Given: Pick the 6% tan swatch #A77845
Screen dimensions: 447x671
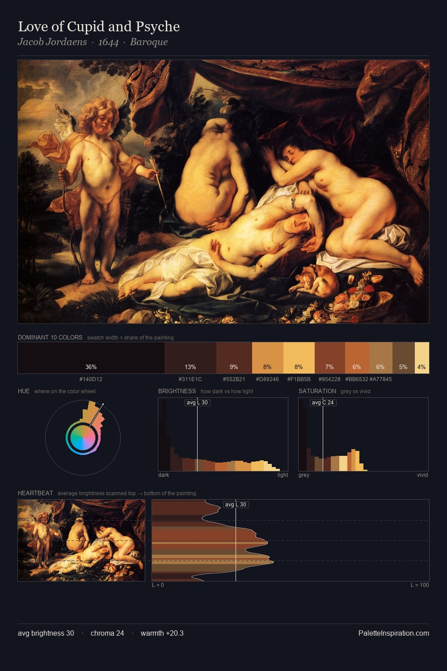Looking at the screenshot, I should (381, 358).
